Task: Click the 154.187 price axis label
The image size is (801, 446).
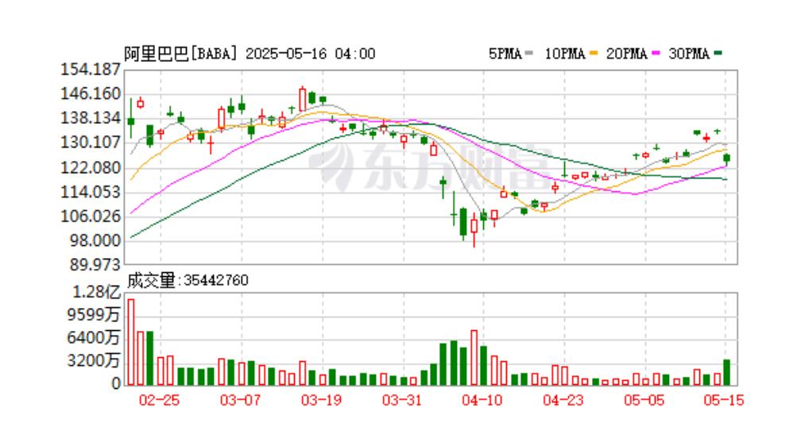Action: [x=91, y=69]
